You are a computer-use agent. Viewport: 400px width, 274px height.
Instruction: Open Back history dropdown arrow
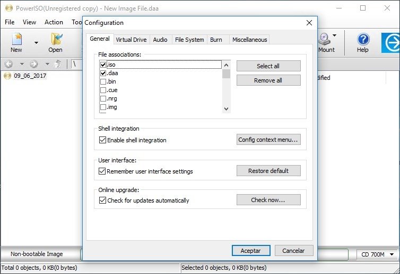tap(22, 63)
